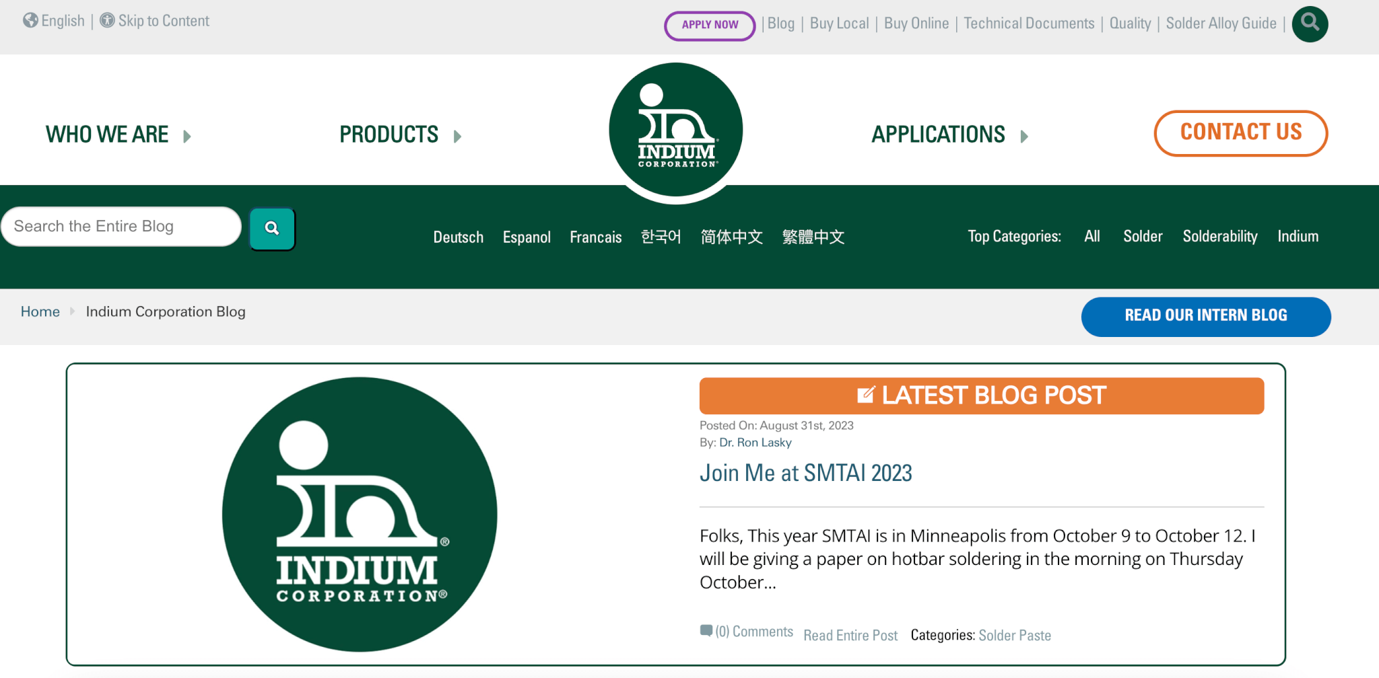
Task: Click the Search the Entire Blog field
Action: (121, 227)
